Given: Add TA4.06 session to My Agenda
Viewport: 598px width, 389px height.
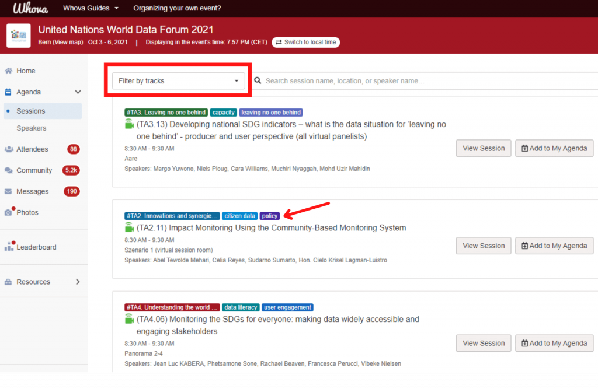Looking at the screenshot, I should pos(554,343).
